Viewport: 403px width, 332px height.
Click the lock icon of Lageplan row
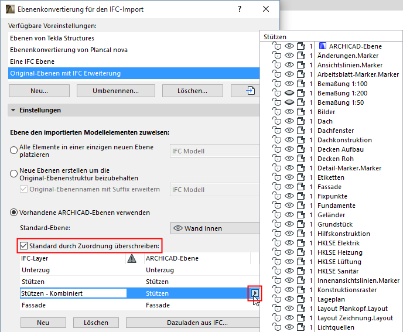277,299
